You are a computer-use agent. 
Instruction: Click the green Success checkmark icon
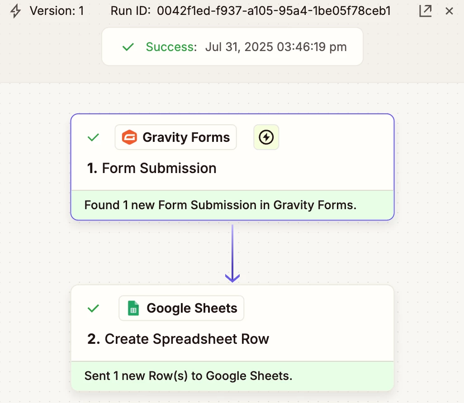click(128, 47)
